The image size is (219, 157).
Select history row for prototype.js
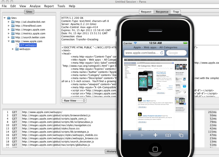[56, 132]
